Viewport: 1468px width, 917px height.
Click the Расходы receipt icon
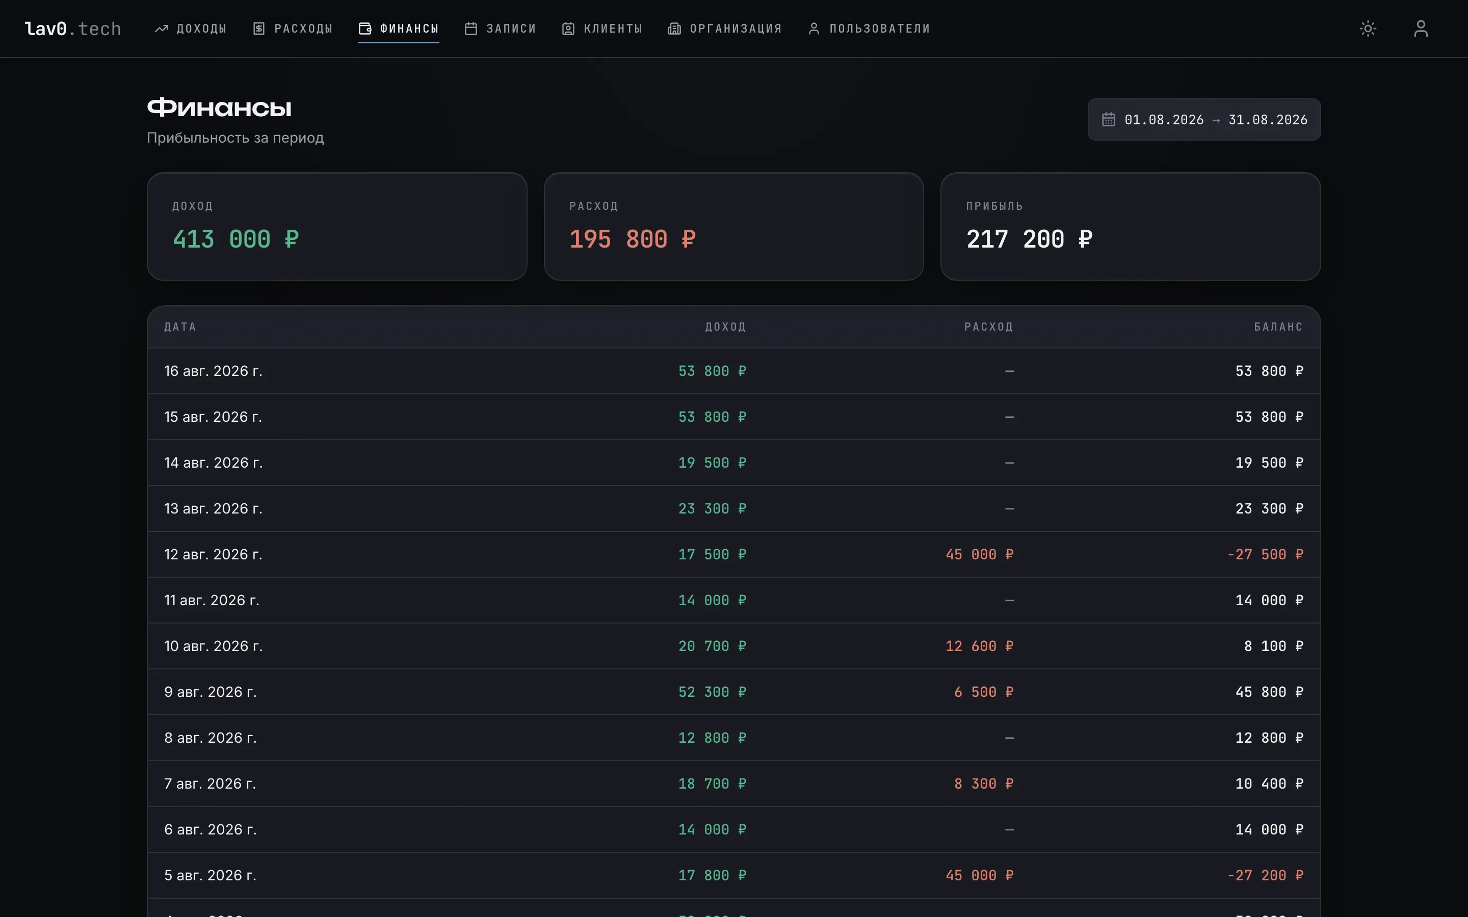(x=259, y=29)
